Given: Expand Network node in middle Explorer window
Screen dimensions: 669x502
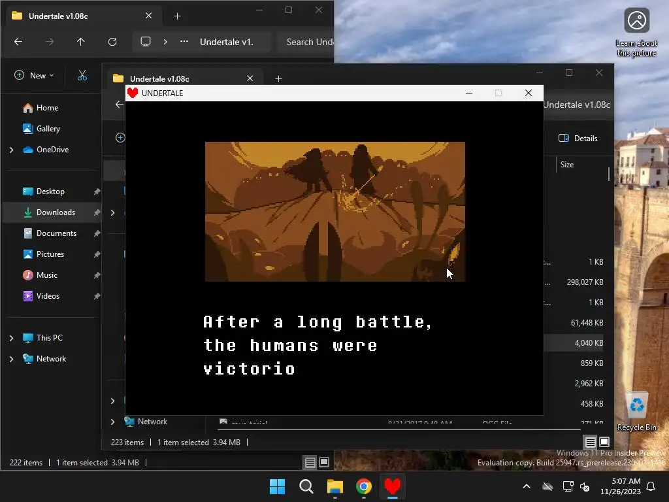Looking at the screenshot, I should 112,422.
